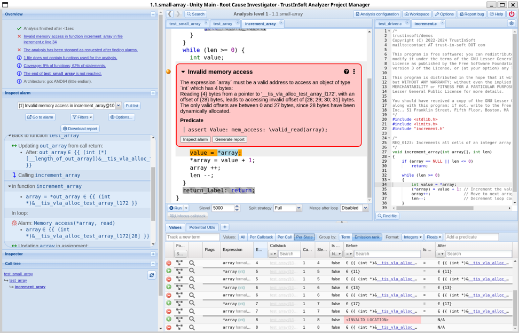Close the test_driver.c tab

[x=407, y=23]
